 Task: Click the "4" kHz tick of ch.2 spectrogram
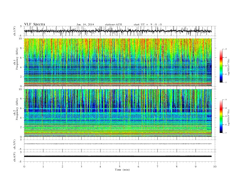coord(21,118)
